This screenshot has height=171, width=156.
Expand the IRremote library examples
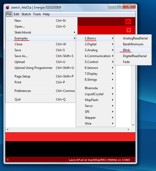(95, 88)
